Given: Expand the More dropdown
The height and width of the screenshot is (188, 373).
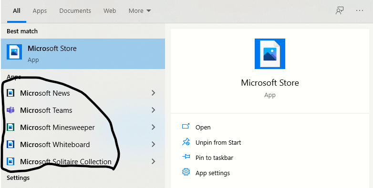Looking at the screenshot, I should click(x=140, y=11).
